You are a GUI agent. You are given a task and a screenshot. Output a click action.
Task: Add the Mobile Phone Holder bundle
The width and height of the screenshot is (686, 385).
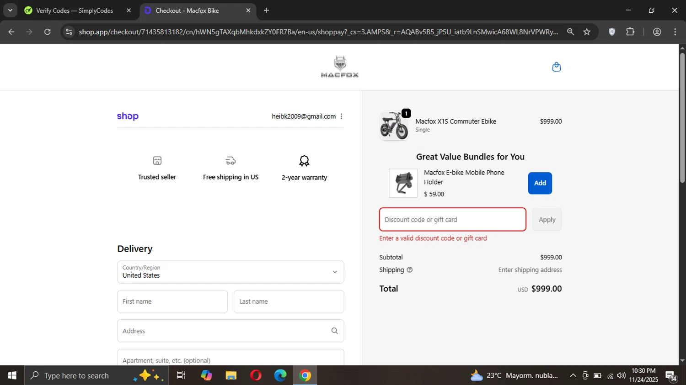coord(540,183)
